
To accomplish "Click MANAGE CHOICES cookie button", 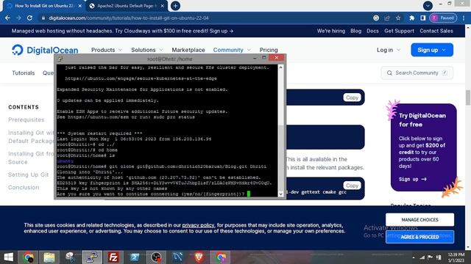I will [x=419, y=220].
